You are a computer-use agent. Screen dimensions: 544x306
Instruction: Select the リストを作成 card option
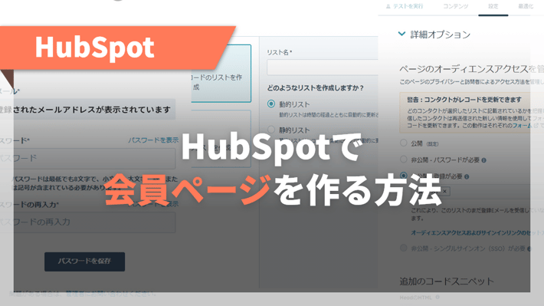[221, 74]
